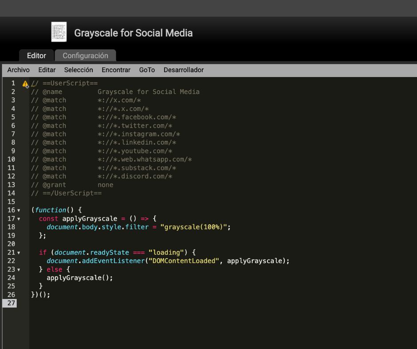Collapse the fold arrow on line 23
The height and width of the screenshot is (349, 417).
tap(19, 270)
